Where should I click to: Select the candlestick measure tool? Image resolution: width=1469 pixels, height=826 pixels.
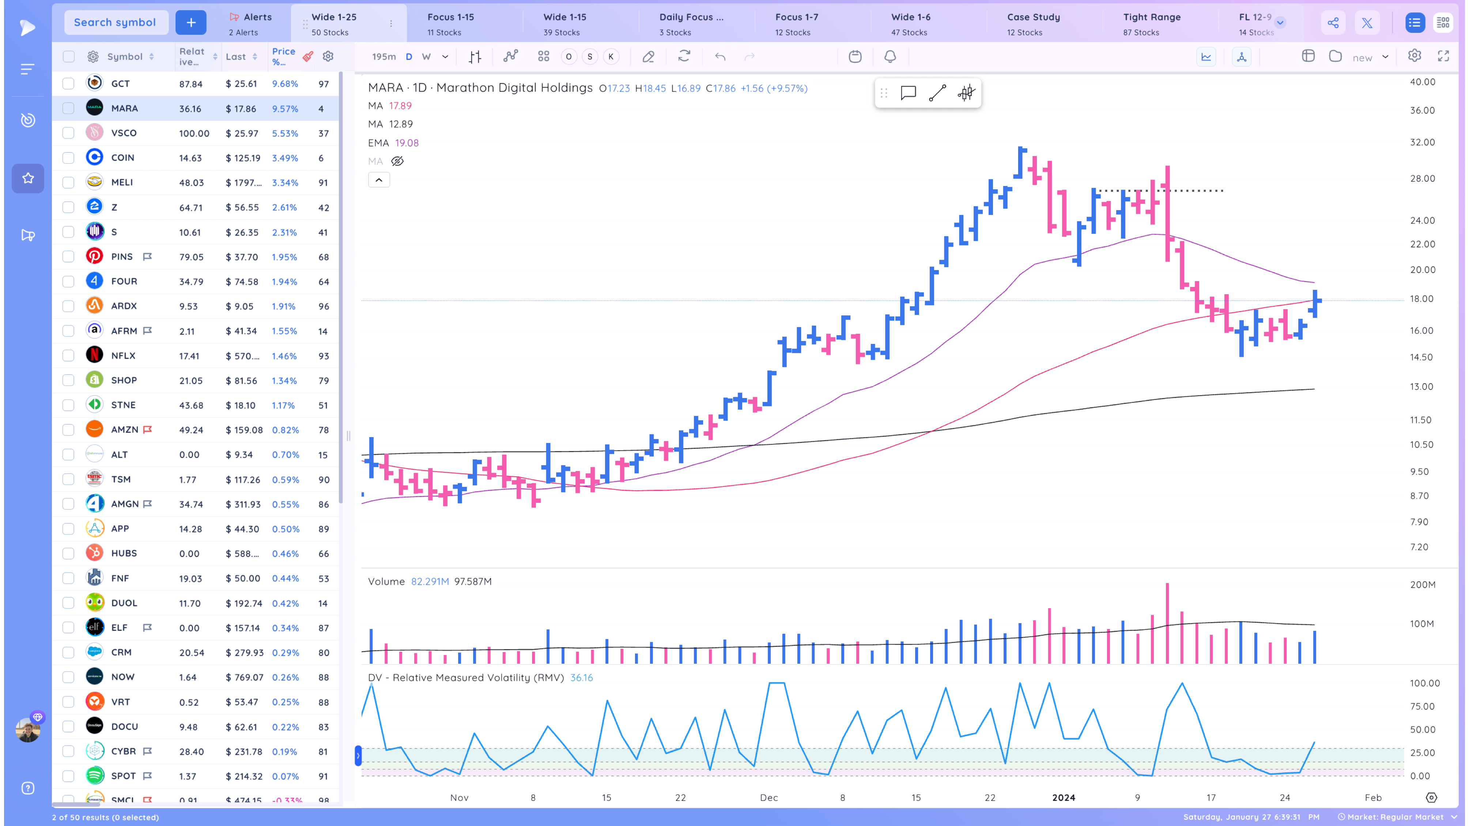pos(966,93)
